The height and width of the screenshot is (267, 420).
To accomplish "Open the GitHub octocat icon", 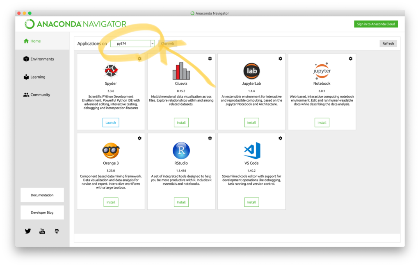I will pyautogui.click(x=57, y=231).
